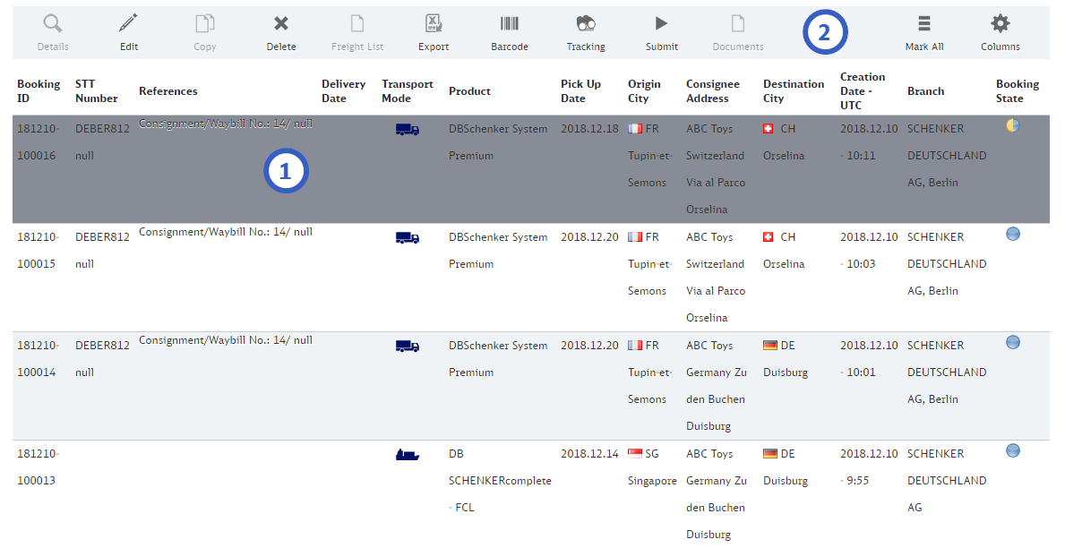Click creation date 2018.12.10 - 9:55
This screenshot has width=1065, height=548.
869,467
